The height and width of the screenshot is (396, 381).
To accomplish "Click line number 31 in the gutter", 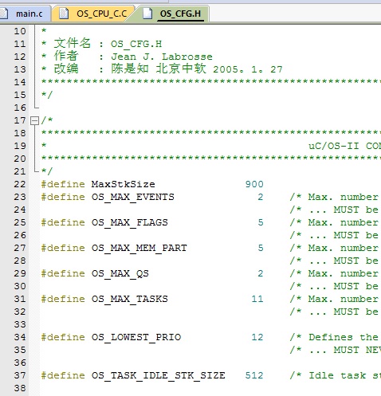I will tap(20, 299).
